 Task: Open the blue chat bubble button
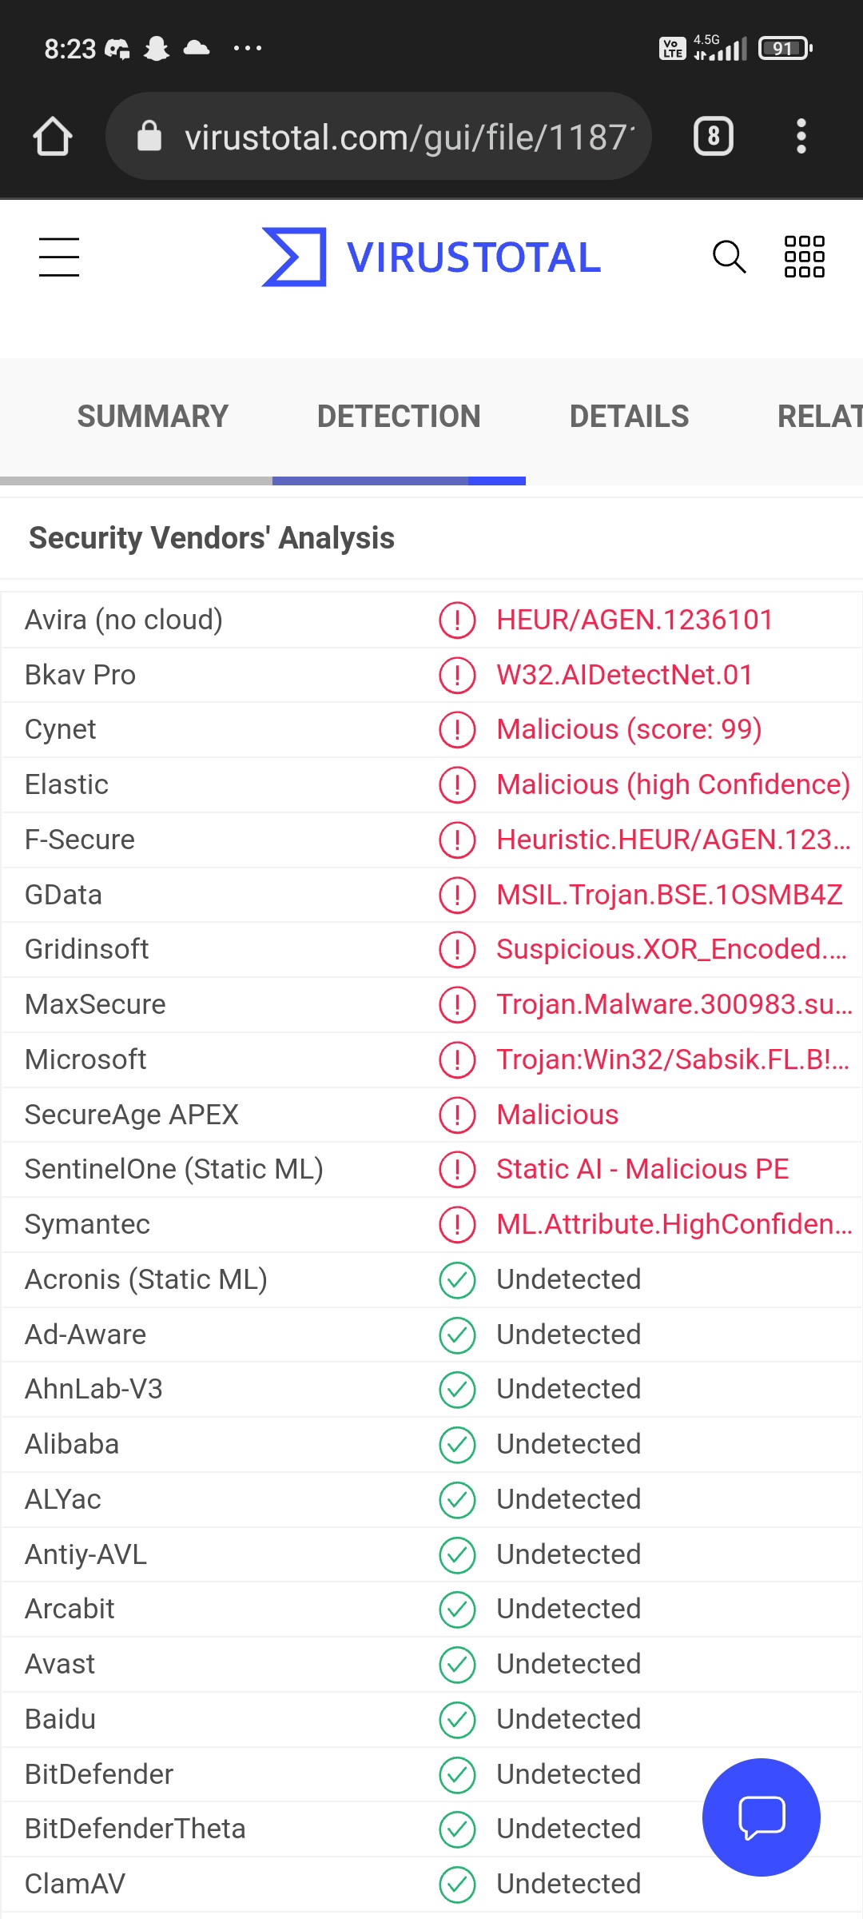tap(762, 1817)
